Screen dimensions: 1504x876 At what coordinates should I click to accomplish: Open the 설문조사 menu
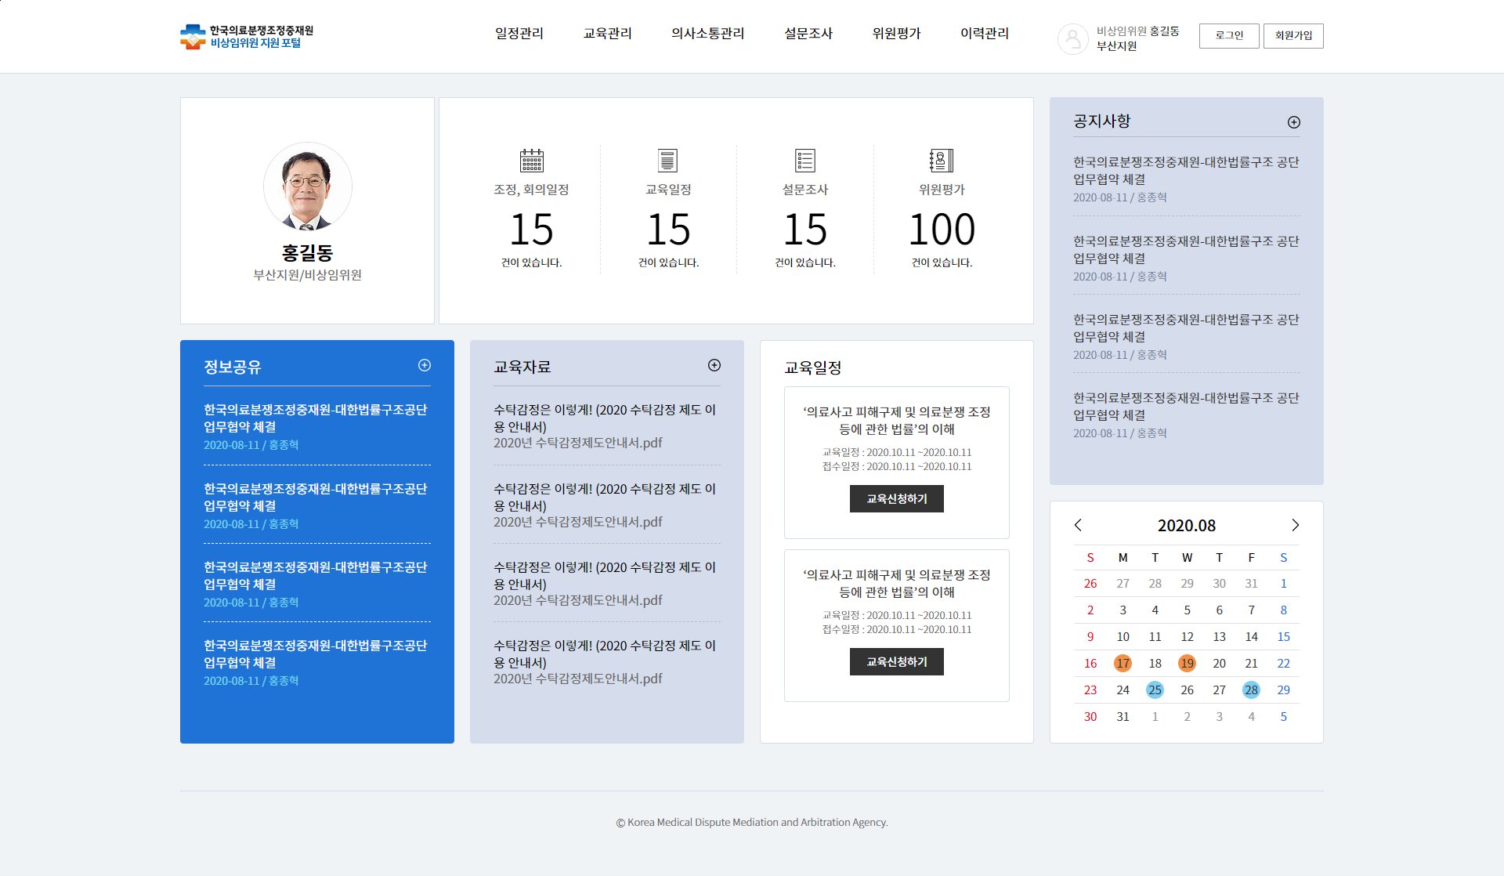pos(808,34)
